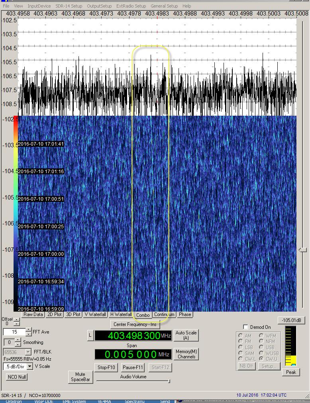Click the Auto Scale (A) button
Screen dimensions: 310x403
coord(186,336)
